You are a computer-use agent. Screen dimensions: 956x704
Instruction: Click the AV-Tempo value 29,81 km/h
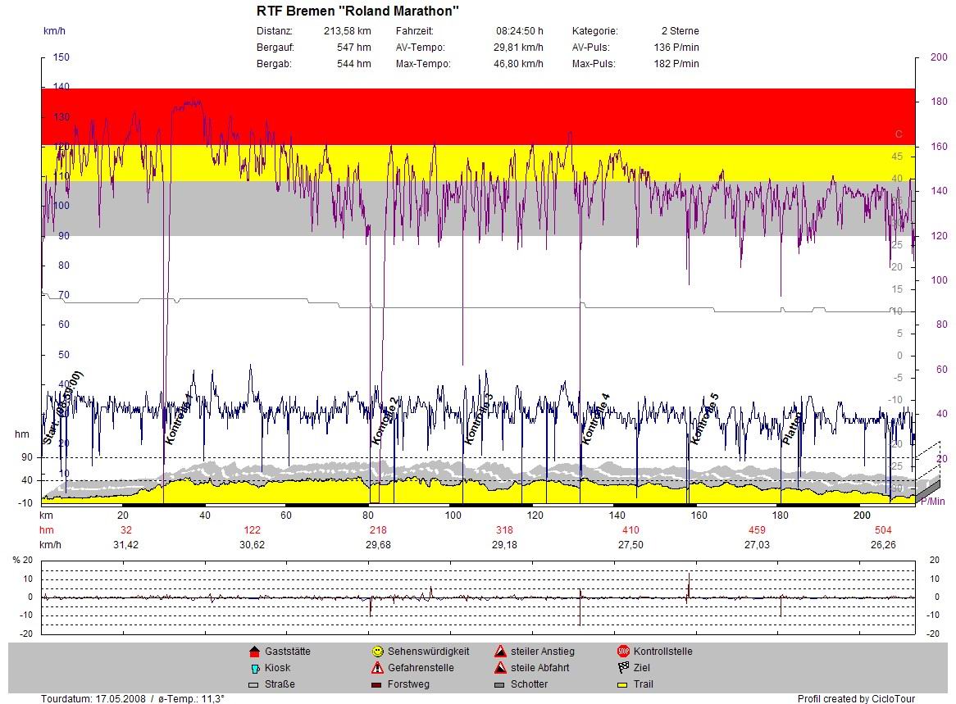coord(518,48)
